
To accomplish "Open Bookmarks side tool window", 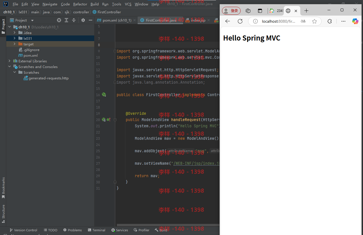I will pos(3,188).
